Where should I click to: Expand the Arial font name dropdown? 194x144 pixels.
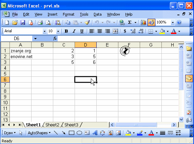(44, 31)
